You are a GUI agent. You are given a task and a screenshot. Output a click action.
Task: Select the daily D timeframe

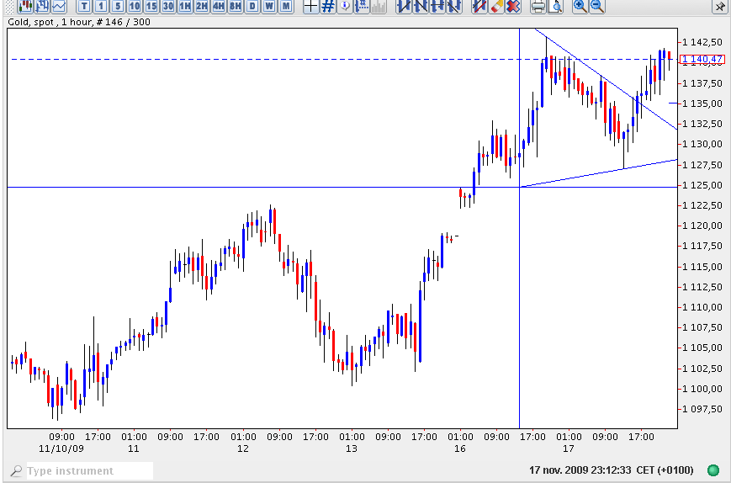pyautogui.click(x=252, y=7)
